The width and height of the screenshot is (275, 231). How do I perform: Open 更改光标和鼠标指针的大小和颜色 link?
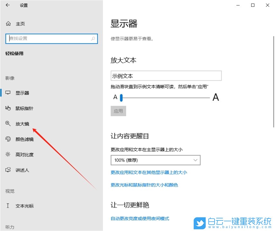pyautogui.click(x=145, y=185)
